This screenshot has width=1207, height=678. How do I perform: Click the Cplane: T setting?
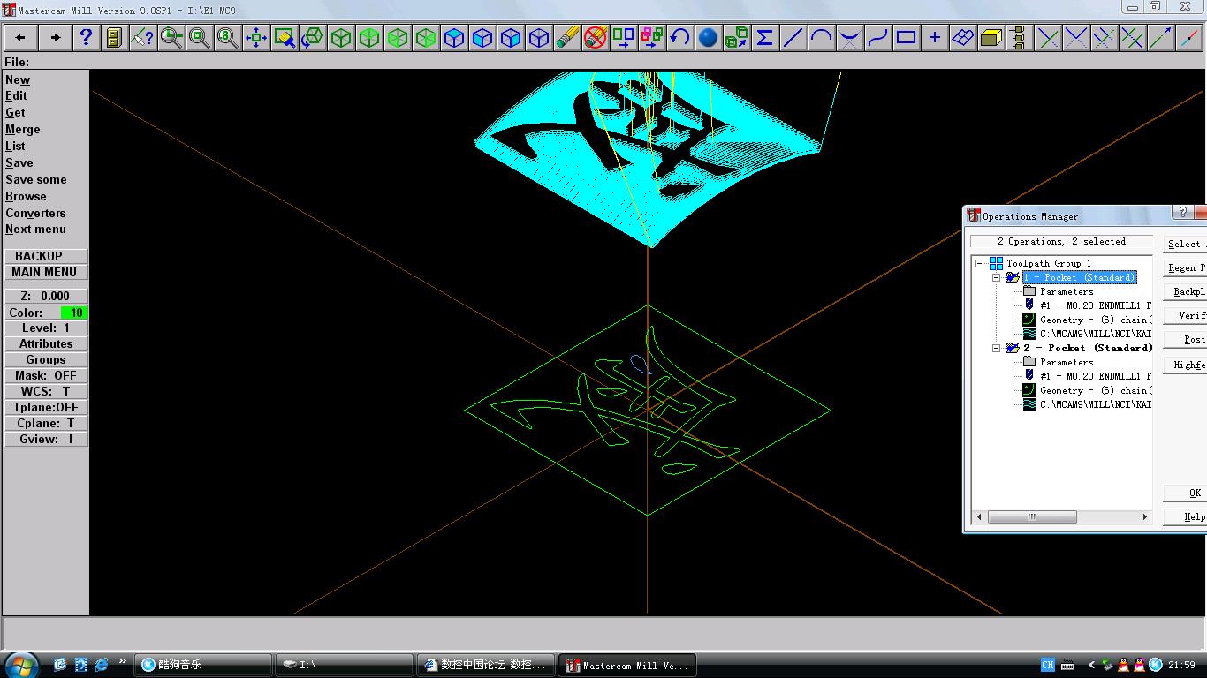(x=46, y=423)
